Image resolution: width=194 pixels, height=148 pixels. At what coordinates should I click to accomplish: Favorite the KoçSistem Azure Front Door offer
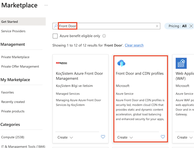click(103, 137)
